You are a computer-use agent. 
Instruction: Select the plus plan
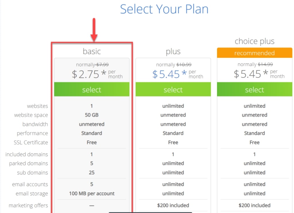coord(173,90)
